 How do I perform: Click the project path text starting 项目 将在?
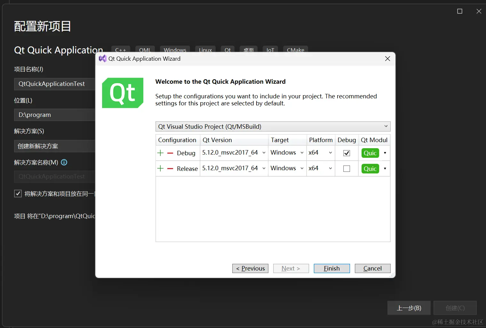55,216
